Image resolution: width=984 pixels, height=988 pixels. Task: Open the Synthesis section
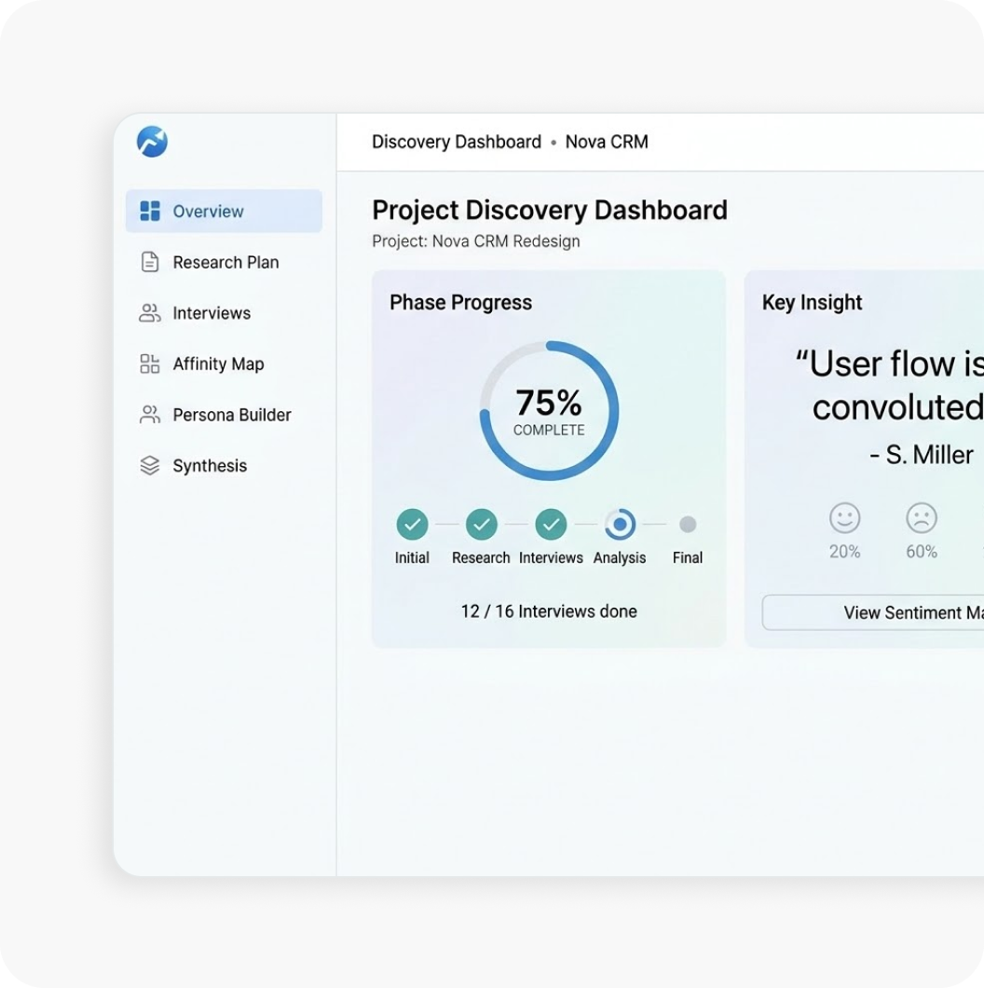pyautogui.click(x=224, y=466)
